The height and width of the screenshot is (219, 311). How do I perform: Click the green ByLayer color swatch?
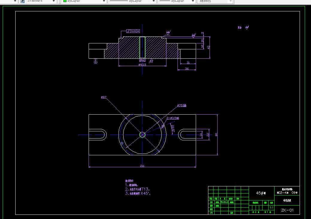click(x=65, y=1)
